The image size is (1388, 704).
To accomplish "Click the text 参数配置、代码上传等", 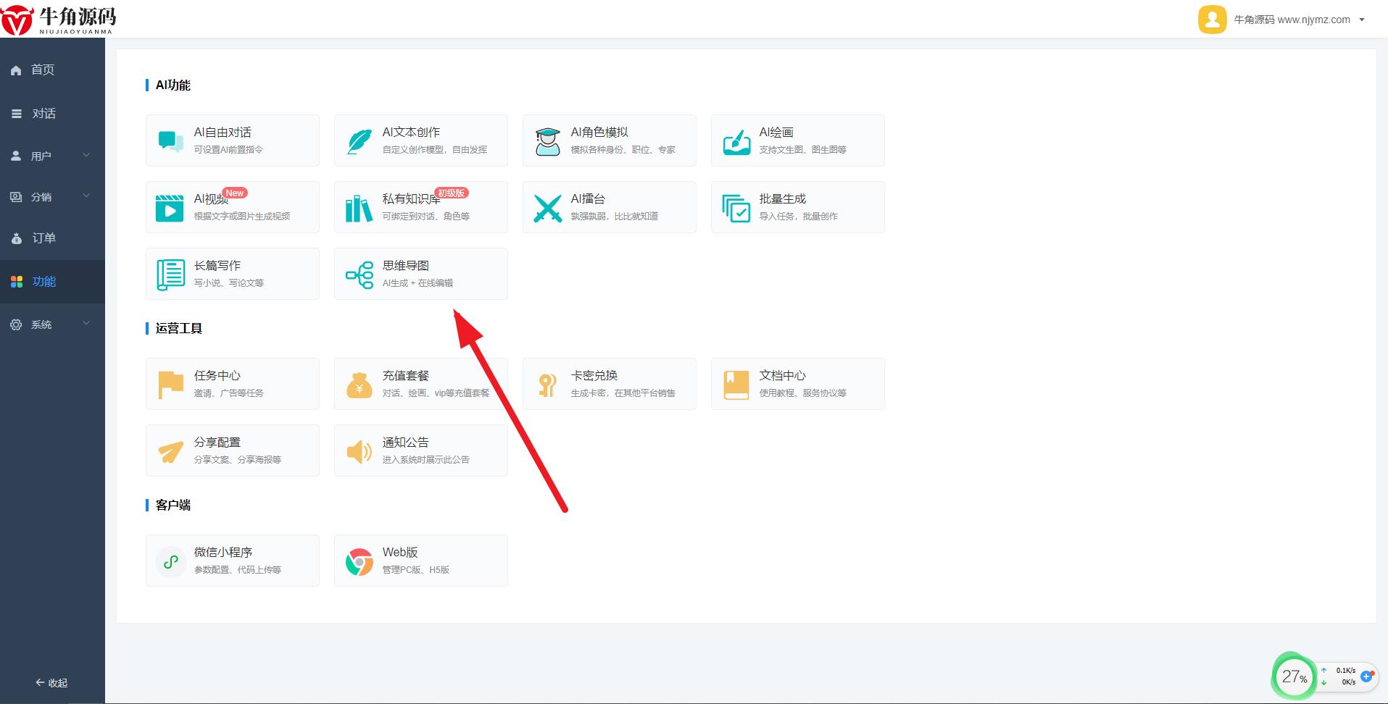I will tap(238, 570).
